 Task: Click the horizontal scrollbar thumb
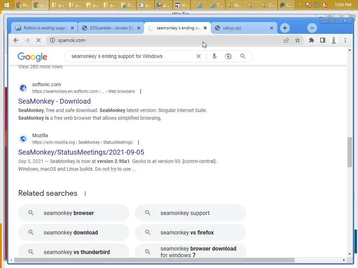(154, 260)
